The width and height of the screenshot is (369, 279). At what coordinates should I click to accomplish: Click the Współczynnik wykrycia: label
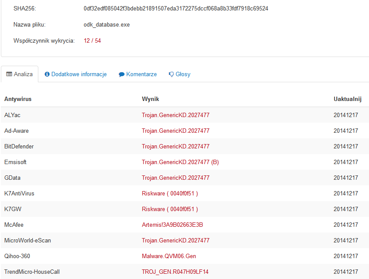coord(44,41)
